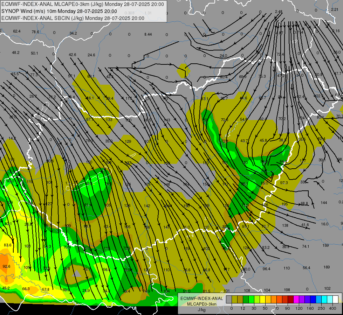Select the bright green legend swatch
The width and height of the screenshot is (343, 315).
tap(251, 299)
